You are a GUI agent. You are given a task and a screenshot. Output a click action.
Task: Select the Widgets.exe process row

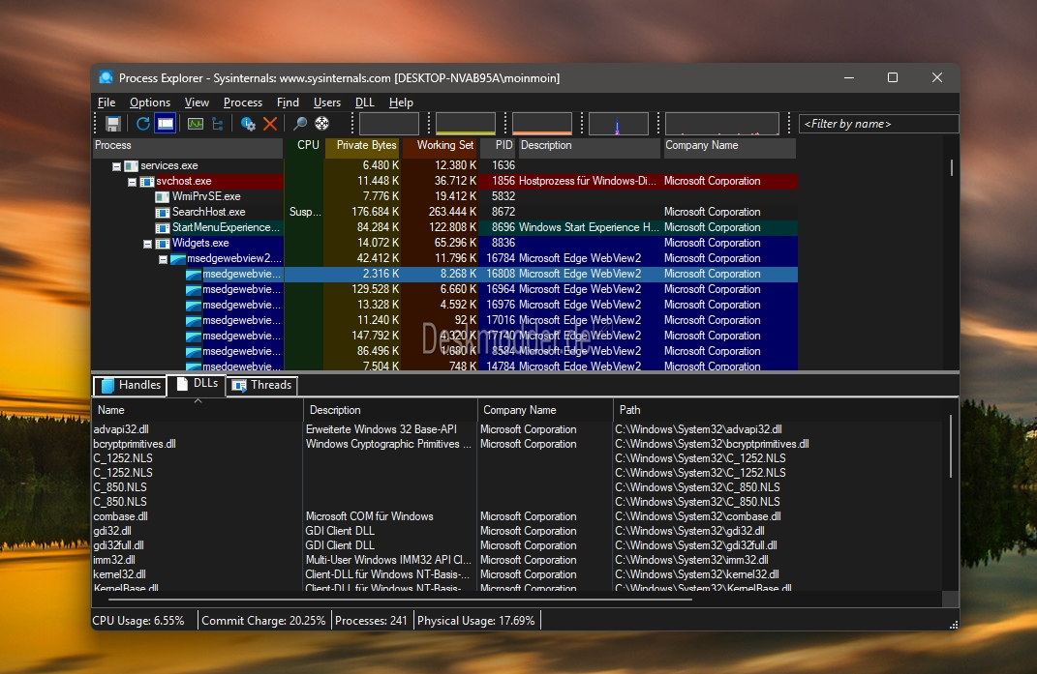point(445,243)
